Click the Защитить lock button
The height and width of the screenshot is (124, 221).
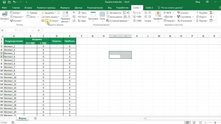[x=48, y=13]
